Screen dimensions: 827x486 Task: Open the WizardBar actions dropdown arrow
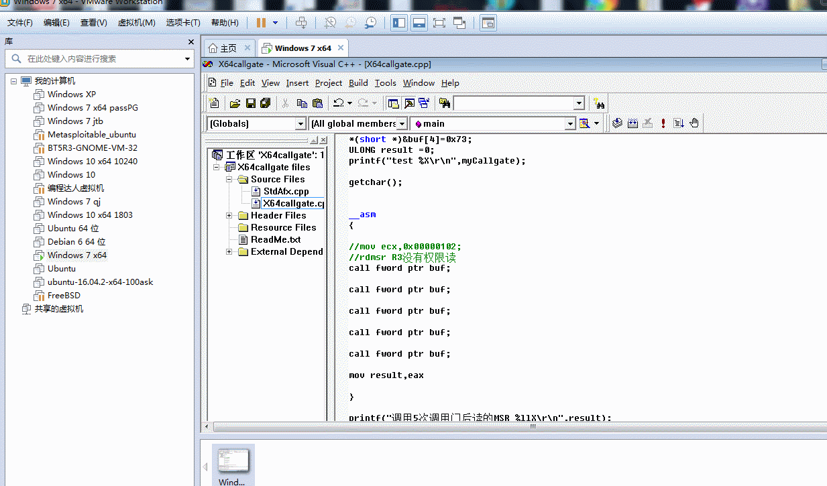(x=596, y=123)
